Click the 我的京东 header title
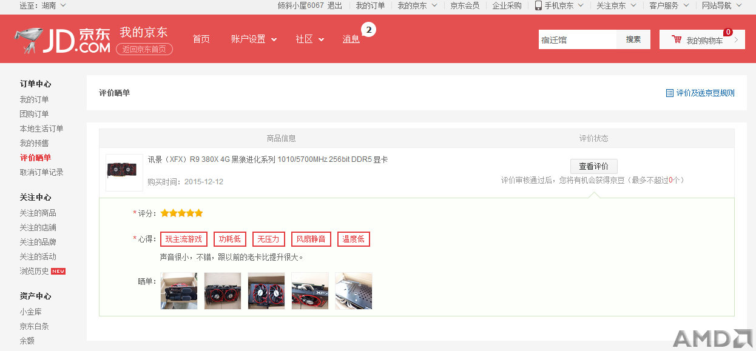756x351 pixels. click(144, 32)
